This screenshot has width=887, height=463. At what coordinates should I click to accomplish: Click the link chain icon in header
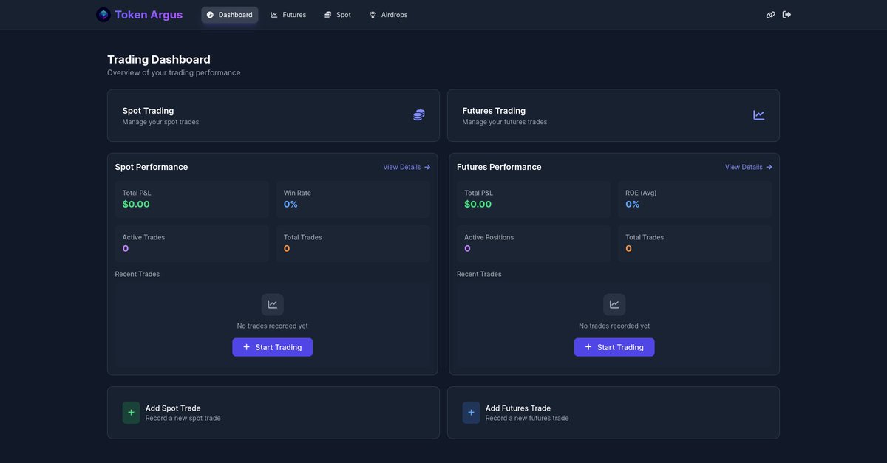pyautogui.click(x=770, y=15)
